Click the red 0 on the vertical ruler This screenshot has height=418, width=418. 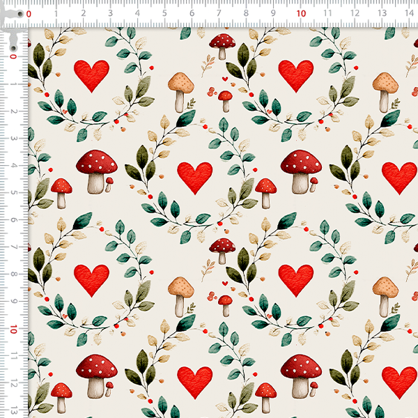click(13, 56)
